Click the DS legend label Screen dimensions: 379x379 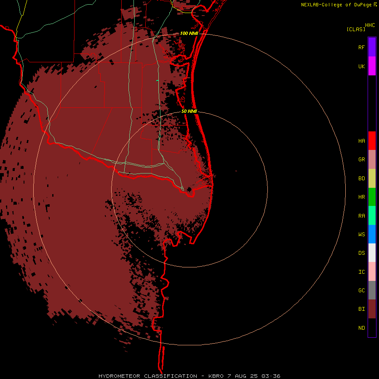pos(361,253)
